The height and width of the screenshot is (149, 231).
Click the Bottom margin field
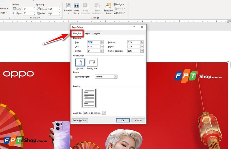coord(134,42)
